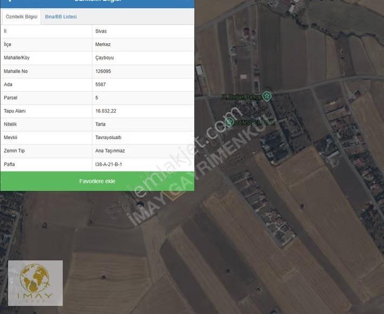Click the H. Doğan Bahçe place label
384x314 pixels.
tap(241, 97)
